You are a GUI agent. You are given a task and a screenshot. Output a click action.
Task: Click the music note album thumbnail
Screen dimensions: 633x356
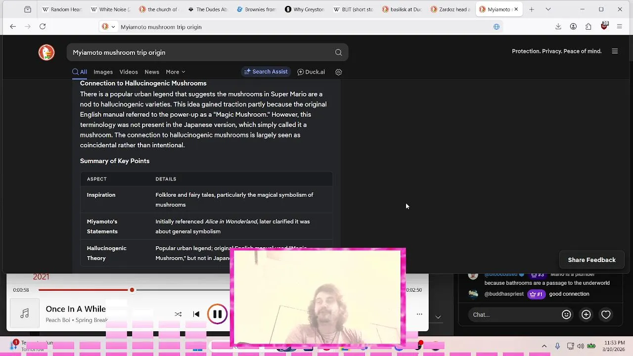(x=25, y=313)
